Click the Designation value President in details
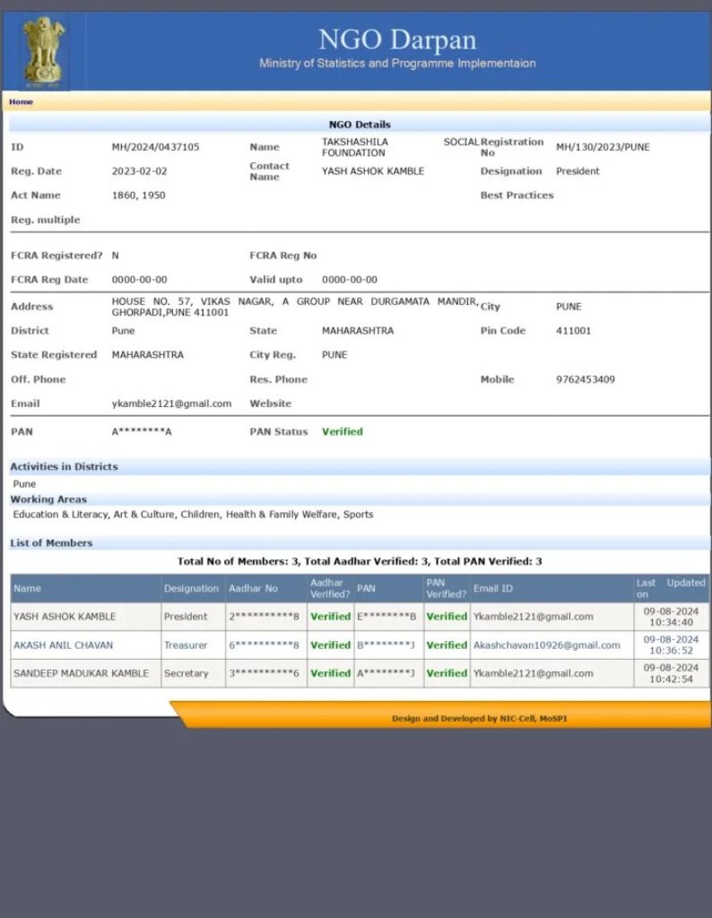This screenshot has width=712, height=918. coord(577,171)
